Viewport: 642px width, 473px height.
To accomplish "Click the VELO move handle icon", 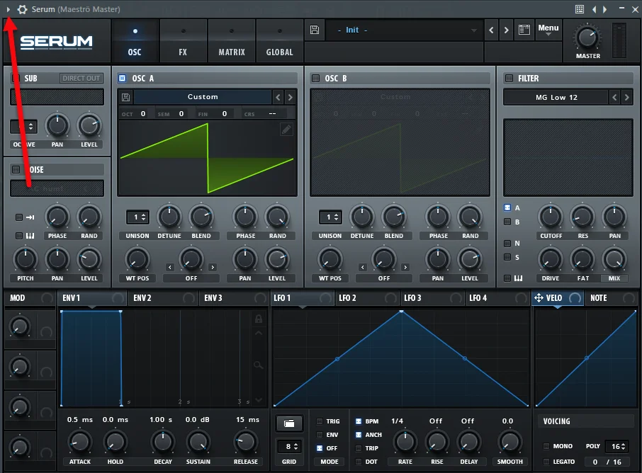I will click(539, 298).
